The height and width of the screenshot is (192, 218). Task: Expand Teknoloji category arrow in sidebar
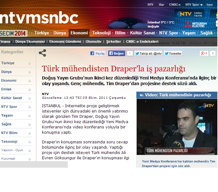pos(30,142)
